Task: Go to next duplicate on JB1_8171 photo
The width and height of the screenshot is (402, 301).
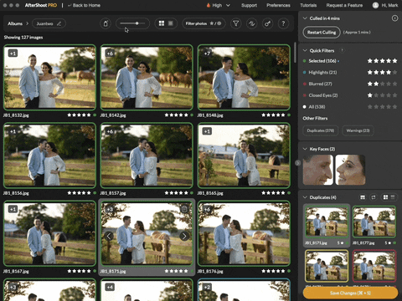Action: point(184,237)
